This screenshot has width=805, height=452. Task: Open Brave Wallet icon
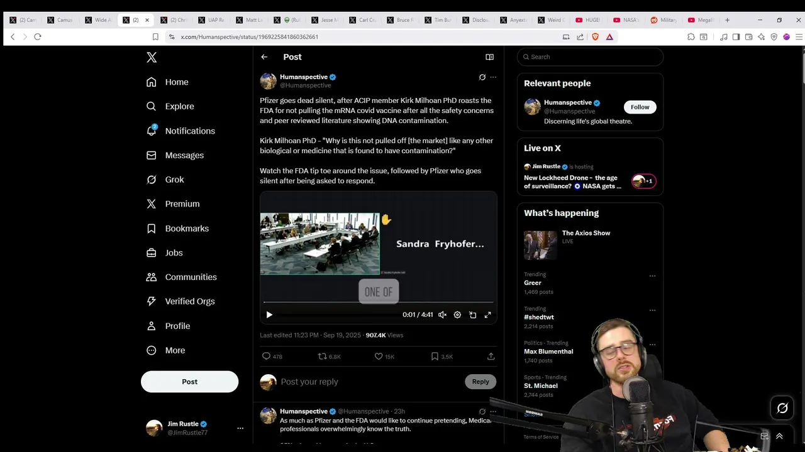(748, 37)
